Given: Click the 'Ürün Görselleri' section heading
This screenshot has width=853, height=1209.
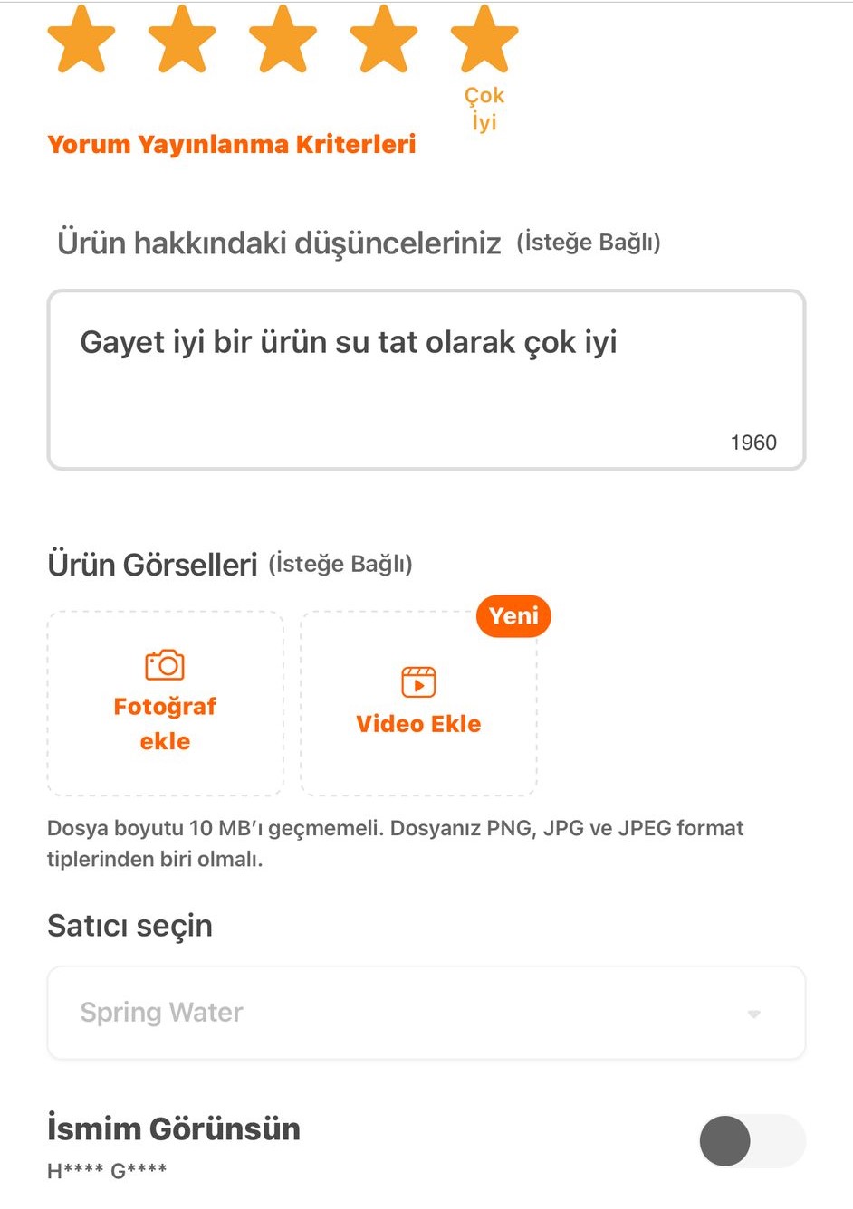Looking at the screenshot, I should pyautogui.click(x=152, y=565).
